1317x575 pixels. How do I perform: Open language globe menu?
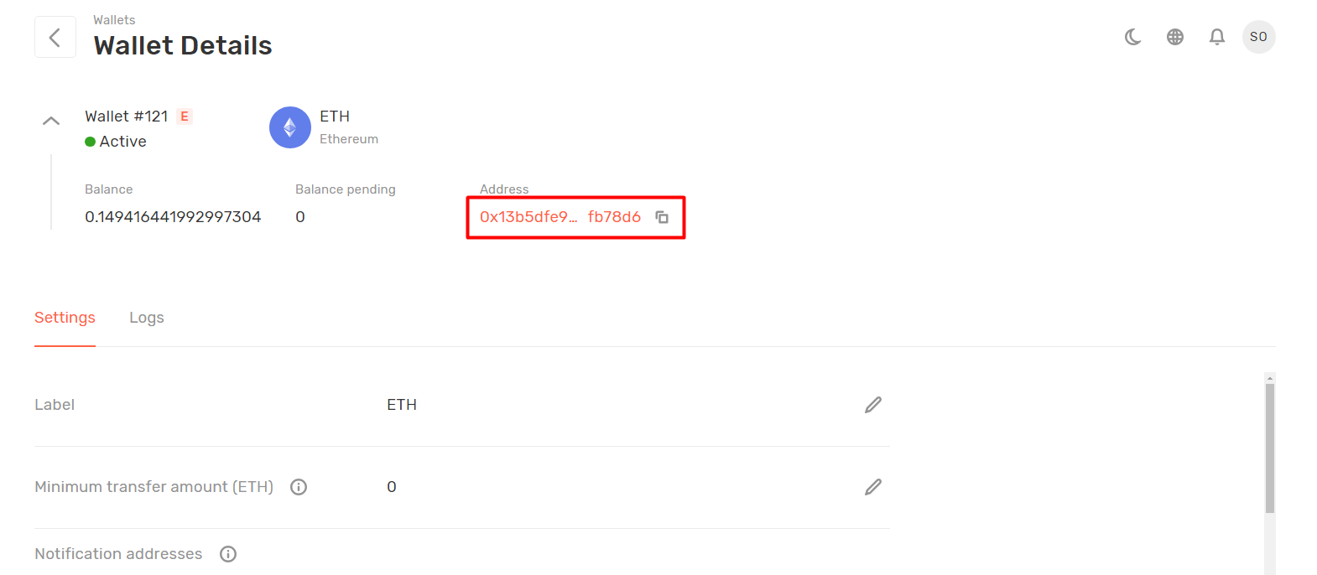coord(1175,37)
